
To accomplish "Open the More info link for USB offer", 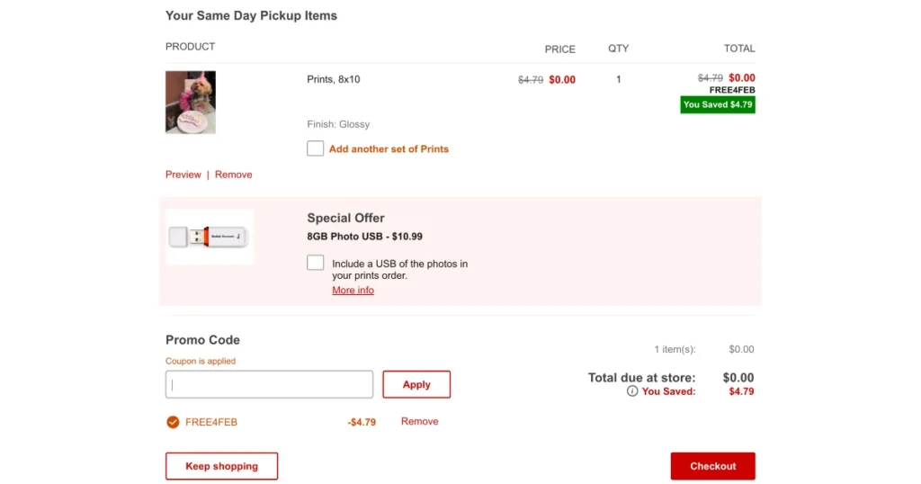I will click(353, 291).
